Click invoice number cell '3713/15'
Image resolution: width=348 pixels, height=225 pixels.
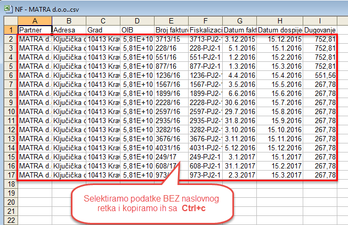click(x=172, y=39)
